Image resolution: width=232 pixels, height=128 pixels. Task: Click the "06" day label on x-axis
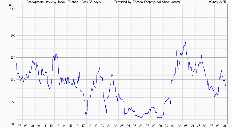(x=205, y=126)
